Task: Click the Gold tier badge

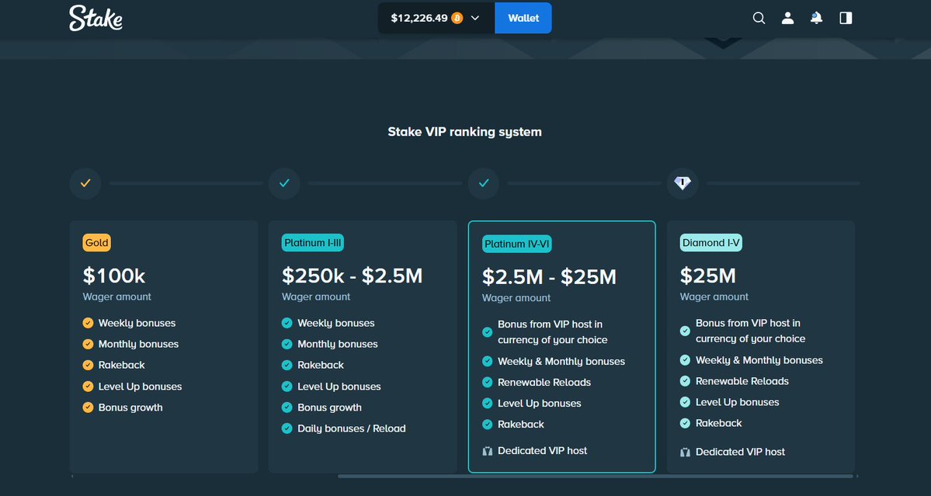Action: click(x=97, y=243)
